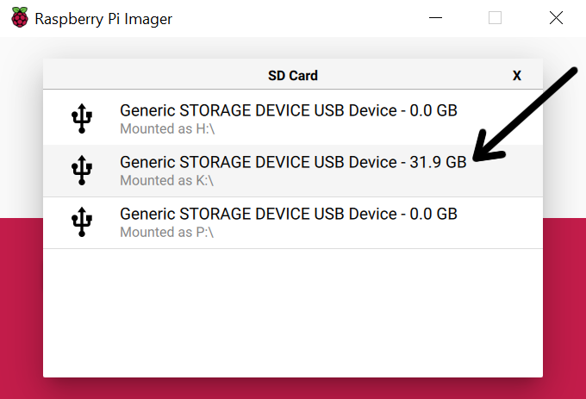Click the 0.0 GB label of the H:\ device
The height and width of the screenshot is (399, 586).
tap(433, 110)
